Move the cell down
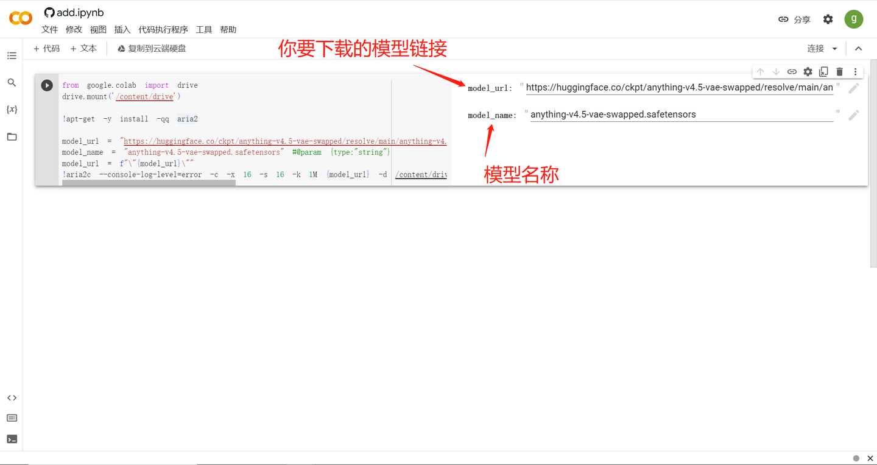Screen dimensions: 877x465 (776, 71)
